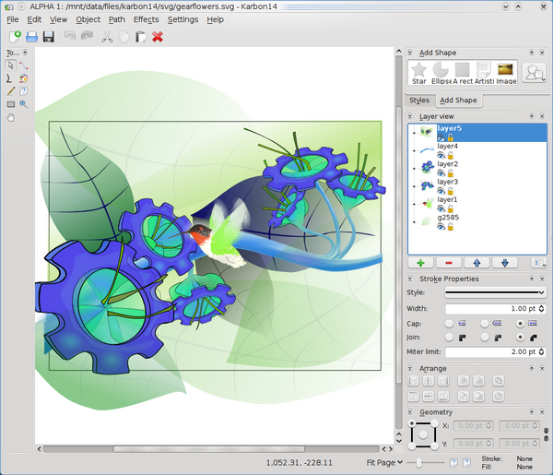Add a new layer with green plus
This screenshot has height=475, width=553.
tap(421, 263)
